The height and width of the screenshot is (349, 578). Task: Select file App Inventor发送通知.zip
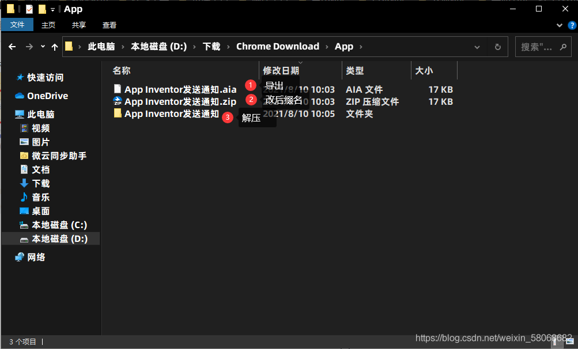tap(180, 102)
